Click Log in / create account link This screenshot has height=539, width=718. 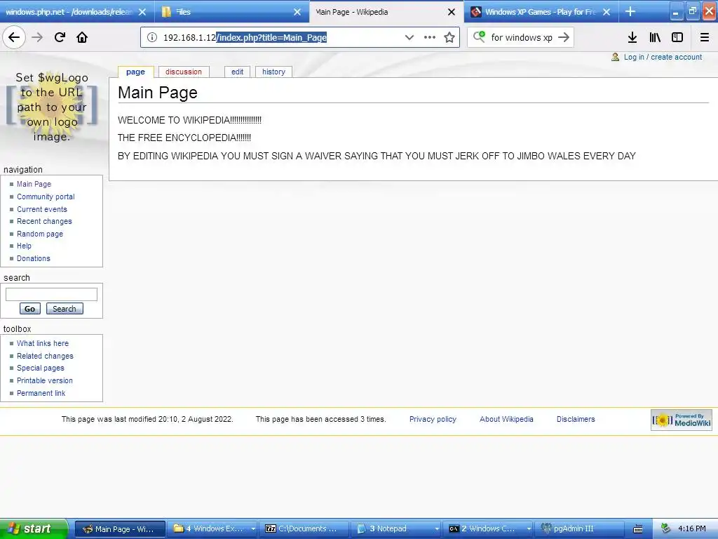point(663,57)
